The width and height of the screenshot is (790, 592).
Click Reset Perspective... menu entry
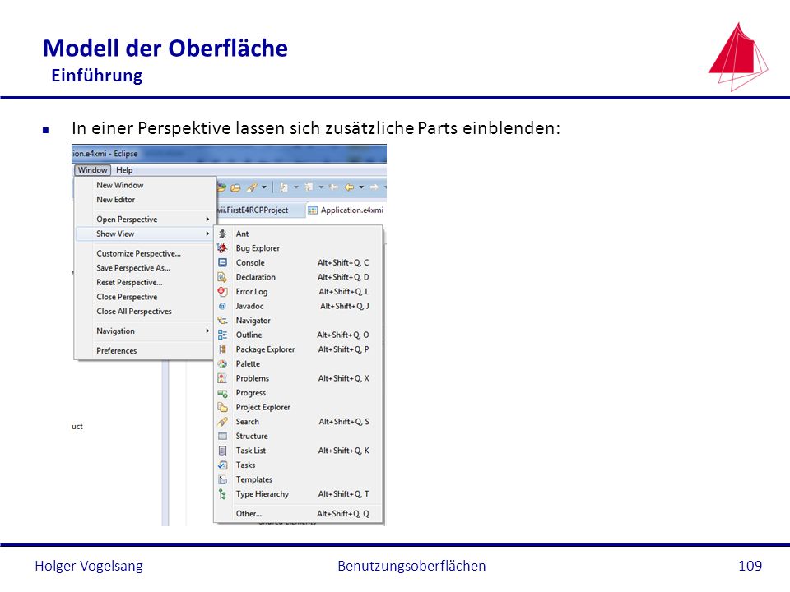click(145, 283)
